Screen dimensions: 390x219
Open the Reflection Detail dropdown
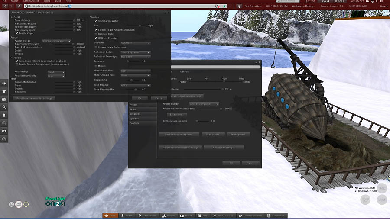point(136,52)
